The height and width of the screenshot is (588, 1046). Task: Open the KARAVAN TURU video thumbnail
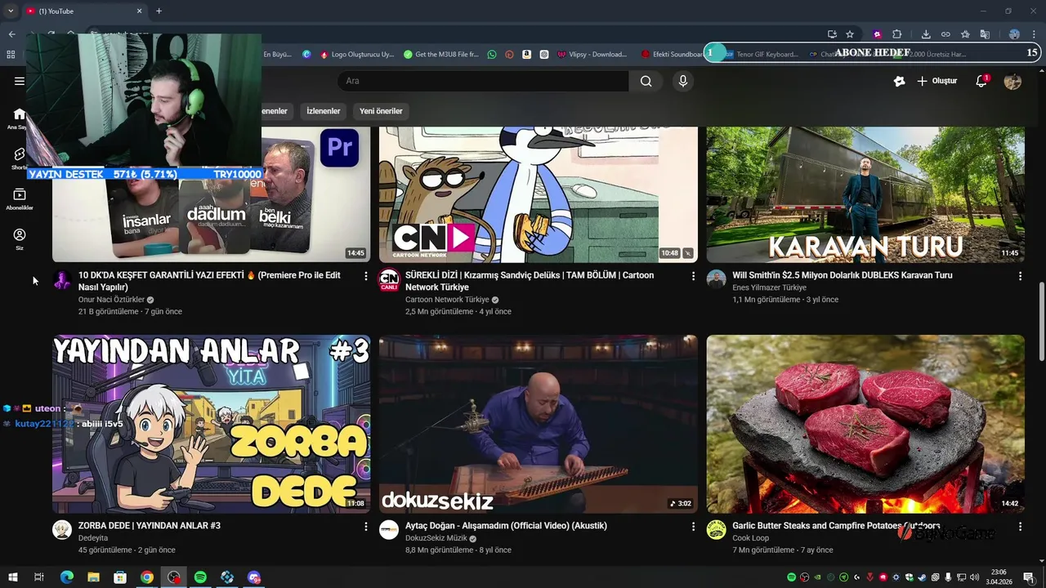point(865,194)
